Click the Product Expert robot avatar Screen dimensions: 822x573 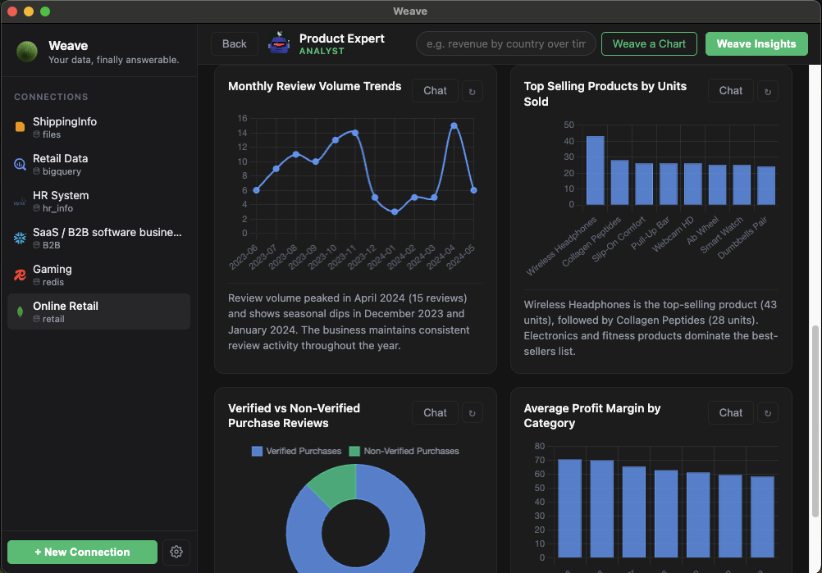pyautogui.click(x=279, y=43)
